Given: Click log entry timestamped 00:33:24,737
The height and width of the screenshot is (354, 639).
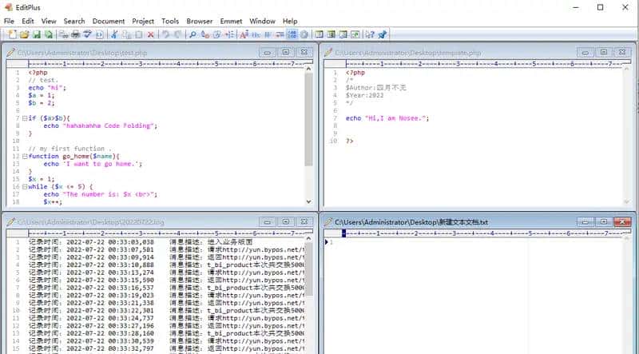Looking at the screenshot, I should pos(166,319).
